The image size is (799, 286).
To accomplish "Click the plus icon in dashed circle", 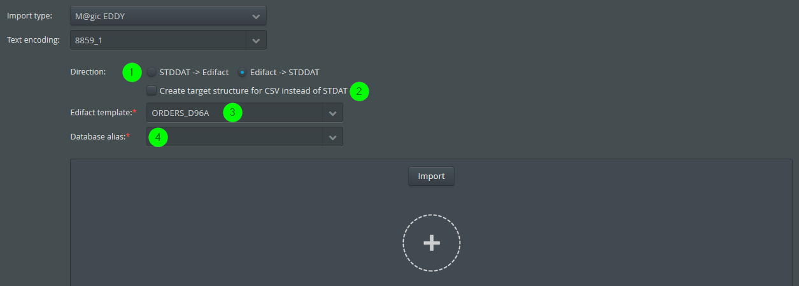I will [x=432, y=243].
